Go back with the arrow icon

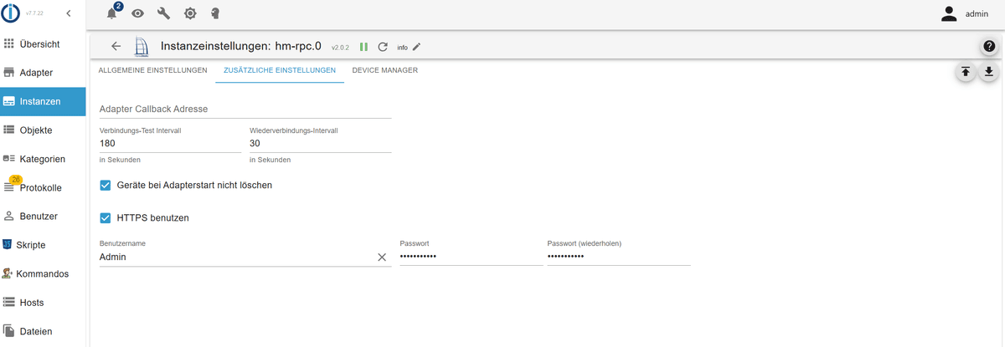coord(116,46)
